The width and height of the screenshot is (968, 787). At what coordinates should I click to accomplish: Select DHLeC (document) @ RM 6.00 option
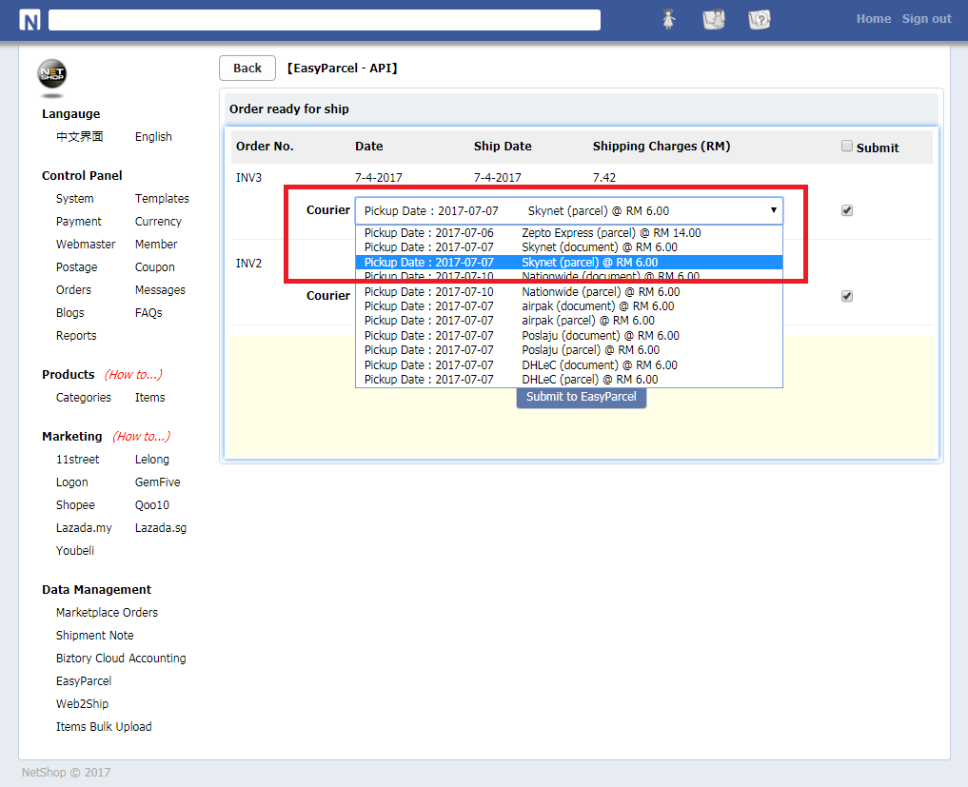click(568, 365)
